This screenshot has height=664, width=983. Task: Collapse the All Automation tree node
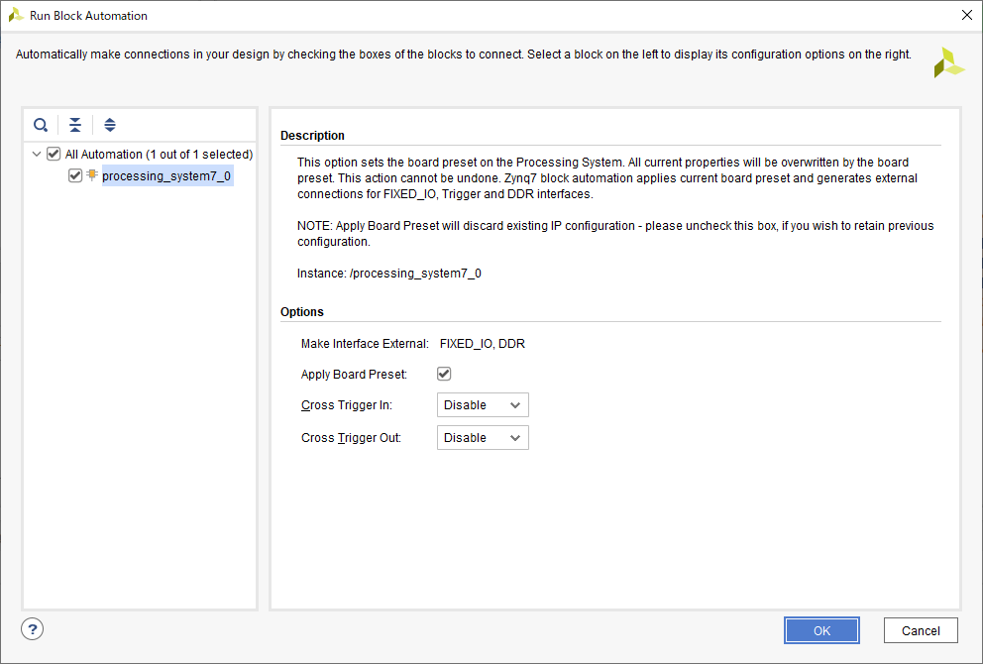coord(37,154)
